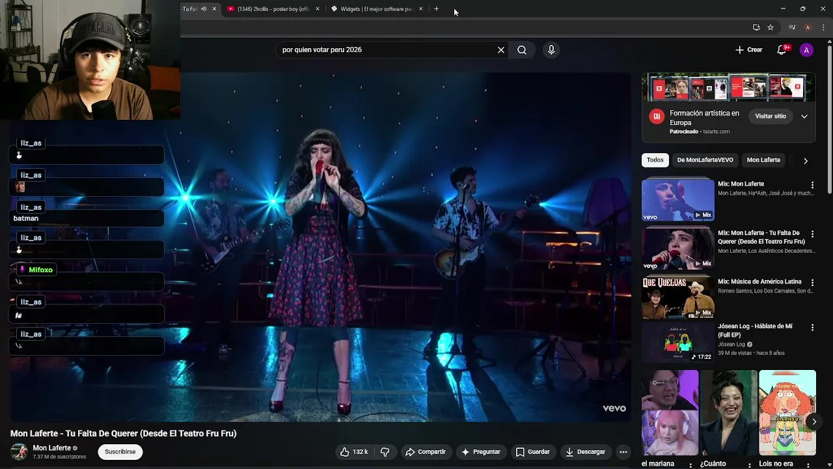The image size is (833, 469).
Task: Click the Mon Laferte channel avatar
Action: 19,451
